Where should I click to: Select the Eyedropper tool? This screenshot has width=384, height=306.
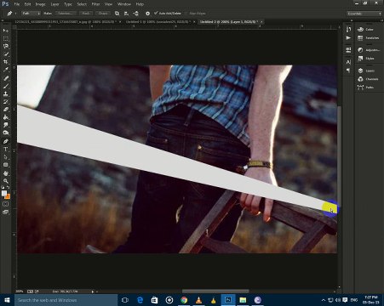6,70
